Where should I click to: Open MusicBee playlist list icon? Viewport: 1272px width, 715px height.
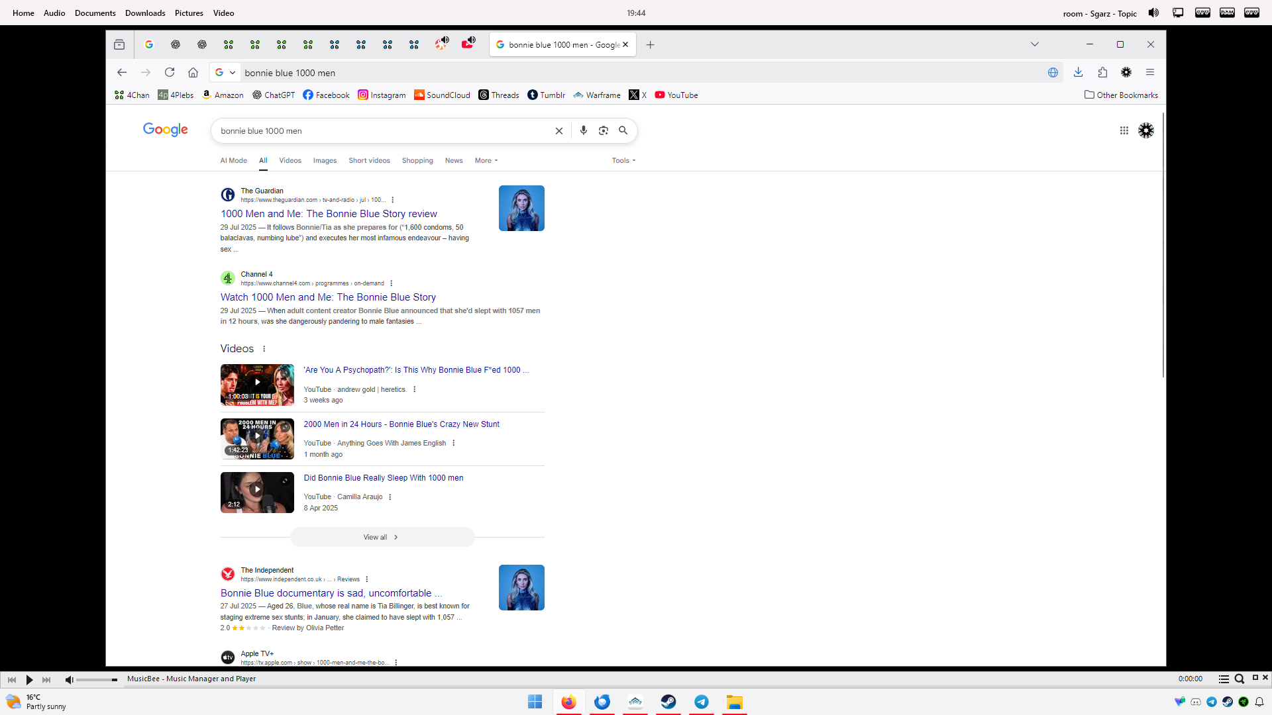(x=1224, y=679)
